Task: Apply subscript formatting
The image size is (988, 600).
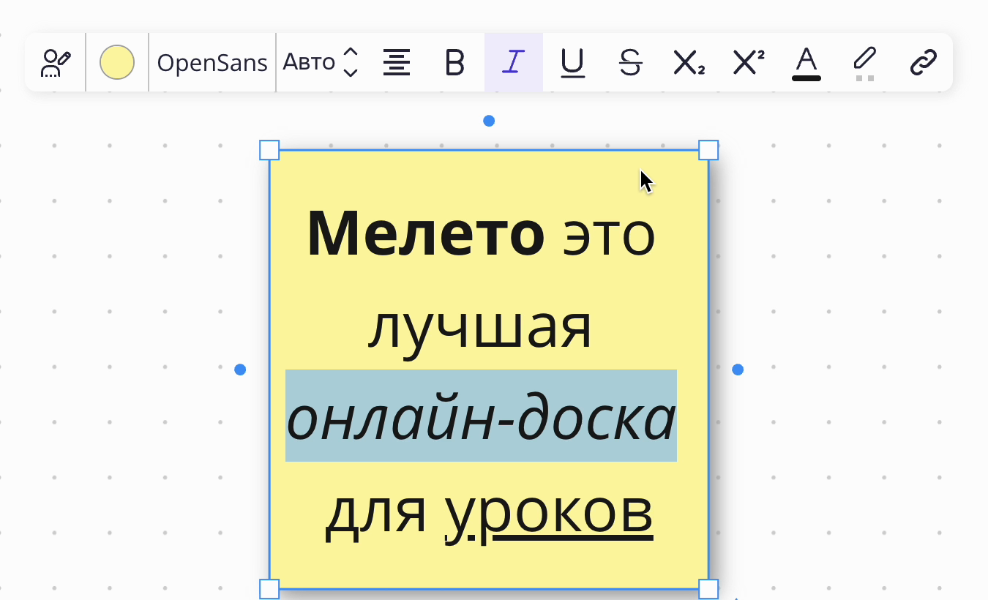Action: pyautogui.click(x=689, y=63)
